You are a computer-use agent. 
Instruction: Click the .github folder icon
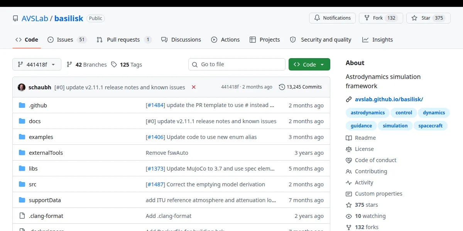[22, 105]
